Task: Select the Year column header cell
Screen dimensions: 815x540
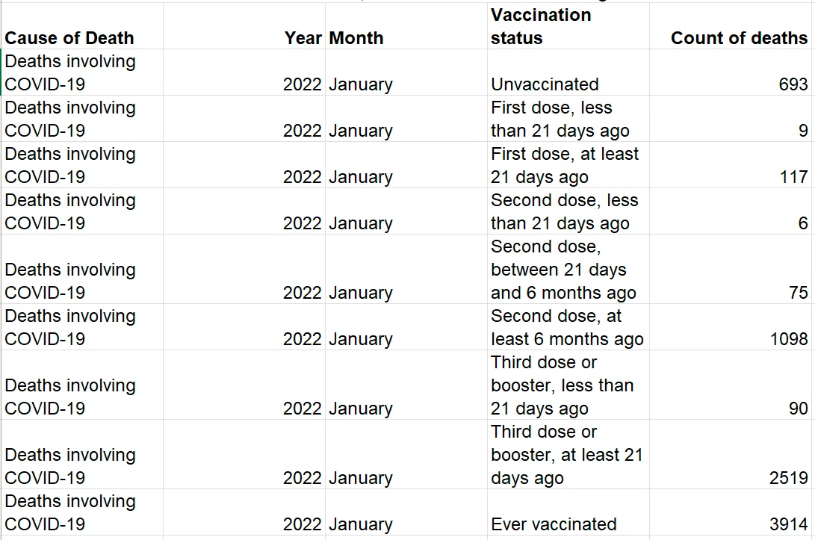Action: 244,26
